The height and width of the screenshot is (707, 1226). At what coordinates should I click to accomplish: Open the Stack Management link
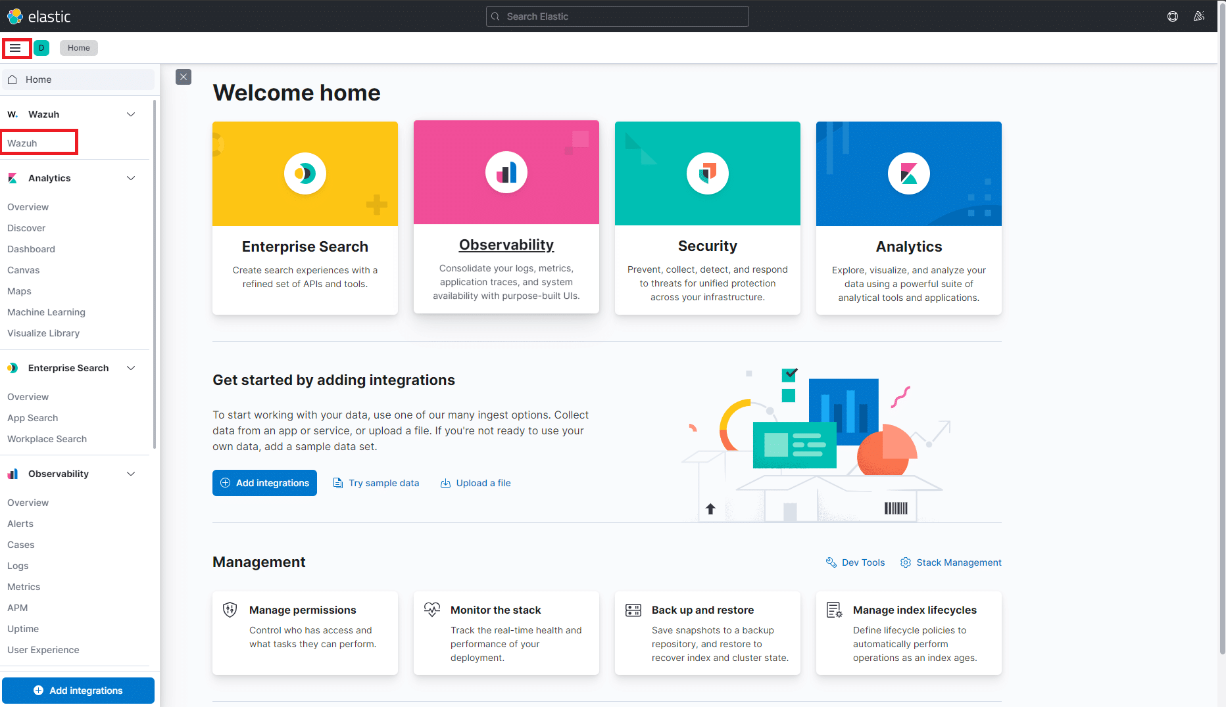tap(951, 562)
